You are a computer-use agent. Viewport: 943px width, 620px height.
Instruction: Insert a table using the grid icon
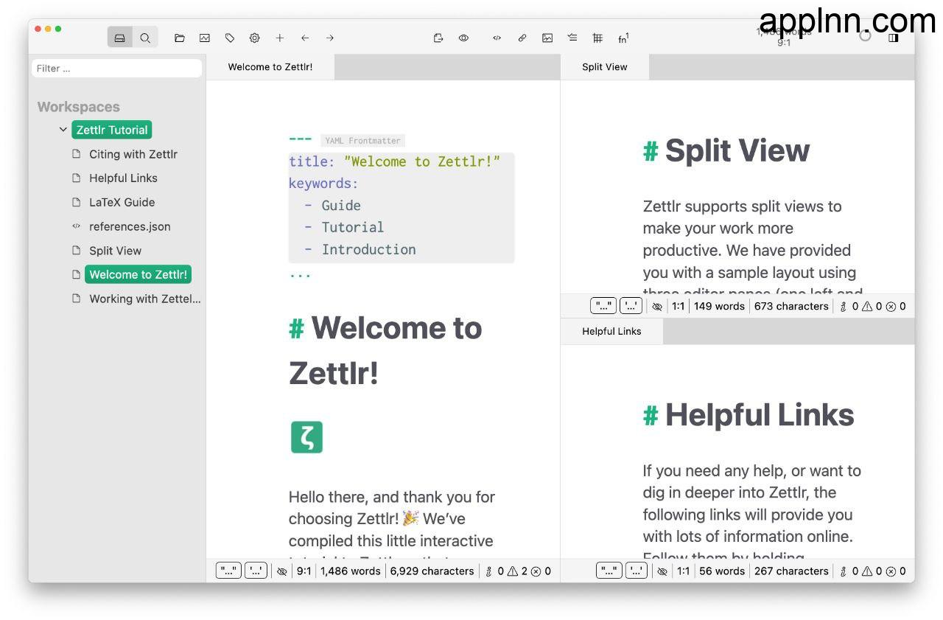pos(597,38)
